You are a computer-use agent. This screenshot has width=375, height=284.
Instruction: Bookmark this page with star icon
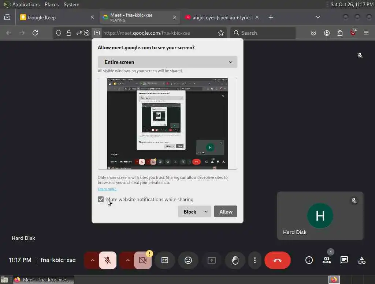click(x=221, y=33)
